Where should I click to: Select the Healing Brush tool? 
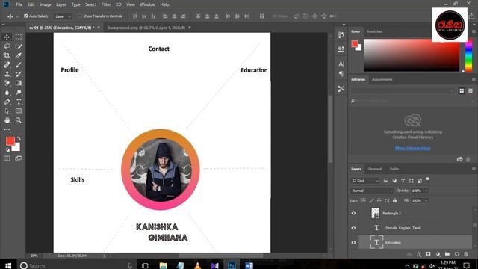7,65
